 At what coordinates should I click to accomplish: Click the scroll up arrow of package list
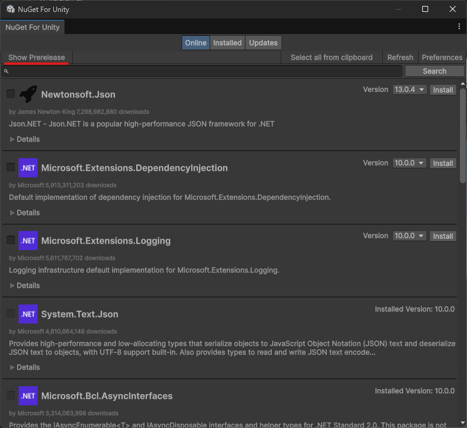pos(463,84)
